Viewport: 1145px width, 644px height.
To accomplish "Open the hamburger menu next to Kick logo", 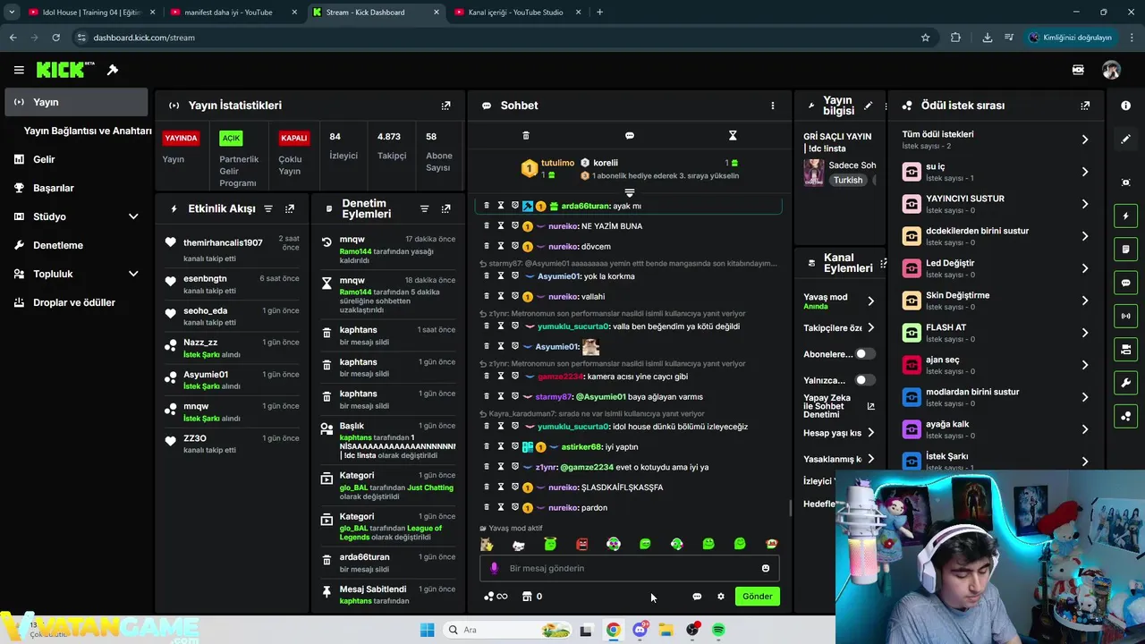I will (x=19, y=70).
